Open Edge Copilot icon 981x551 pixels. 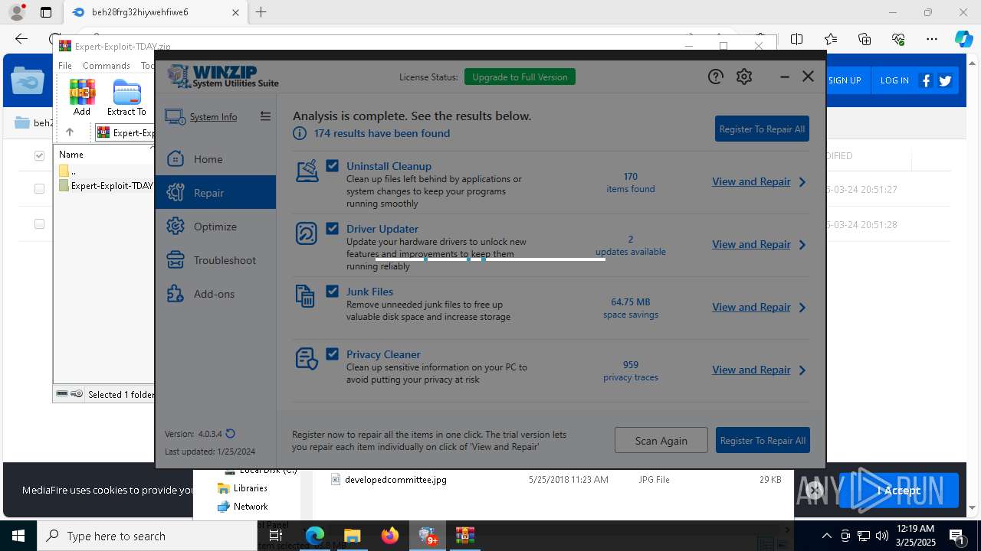963,39
